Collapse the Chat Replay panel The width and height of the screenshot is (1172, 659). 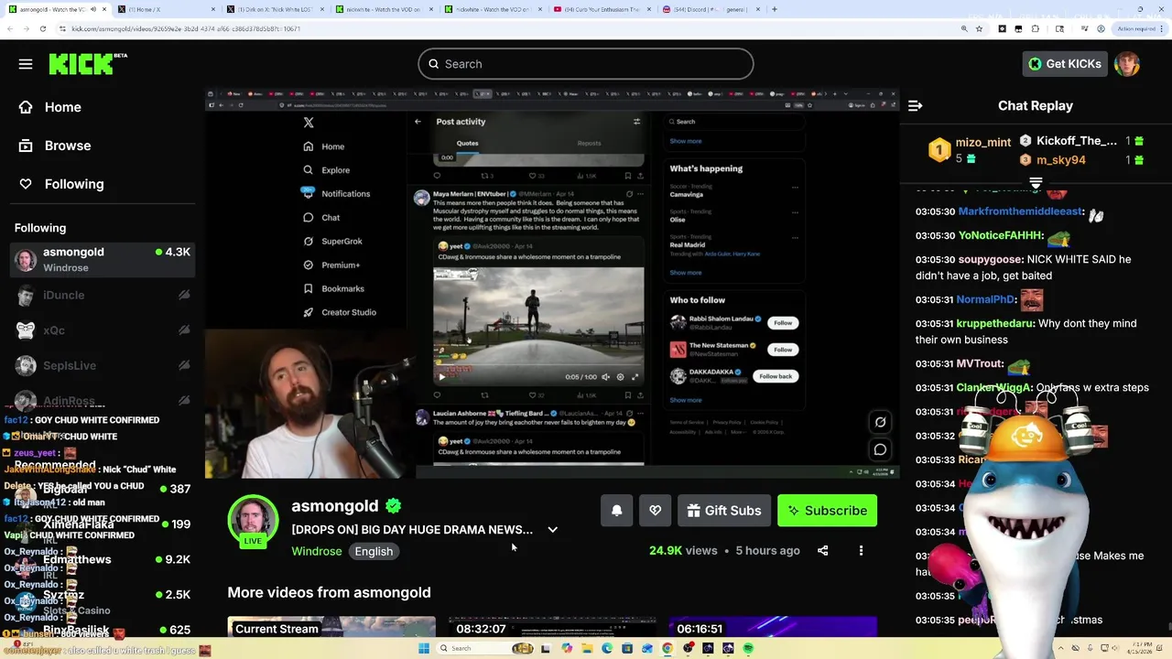point(915,106)
